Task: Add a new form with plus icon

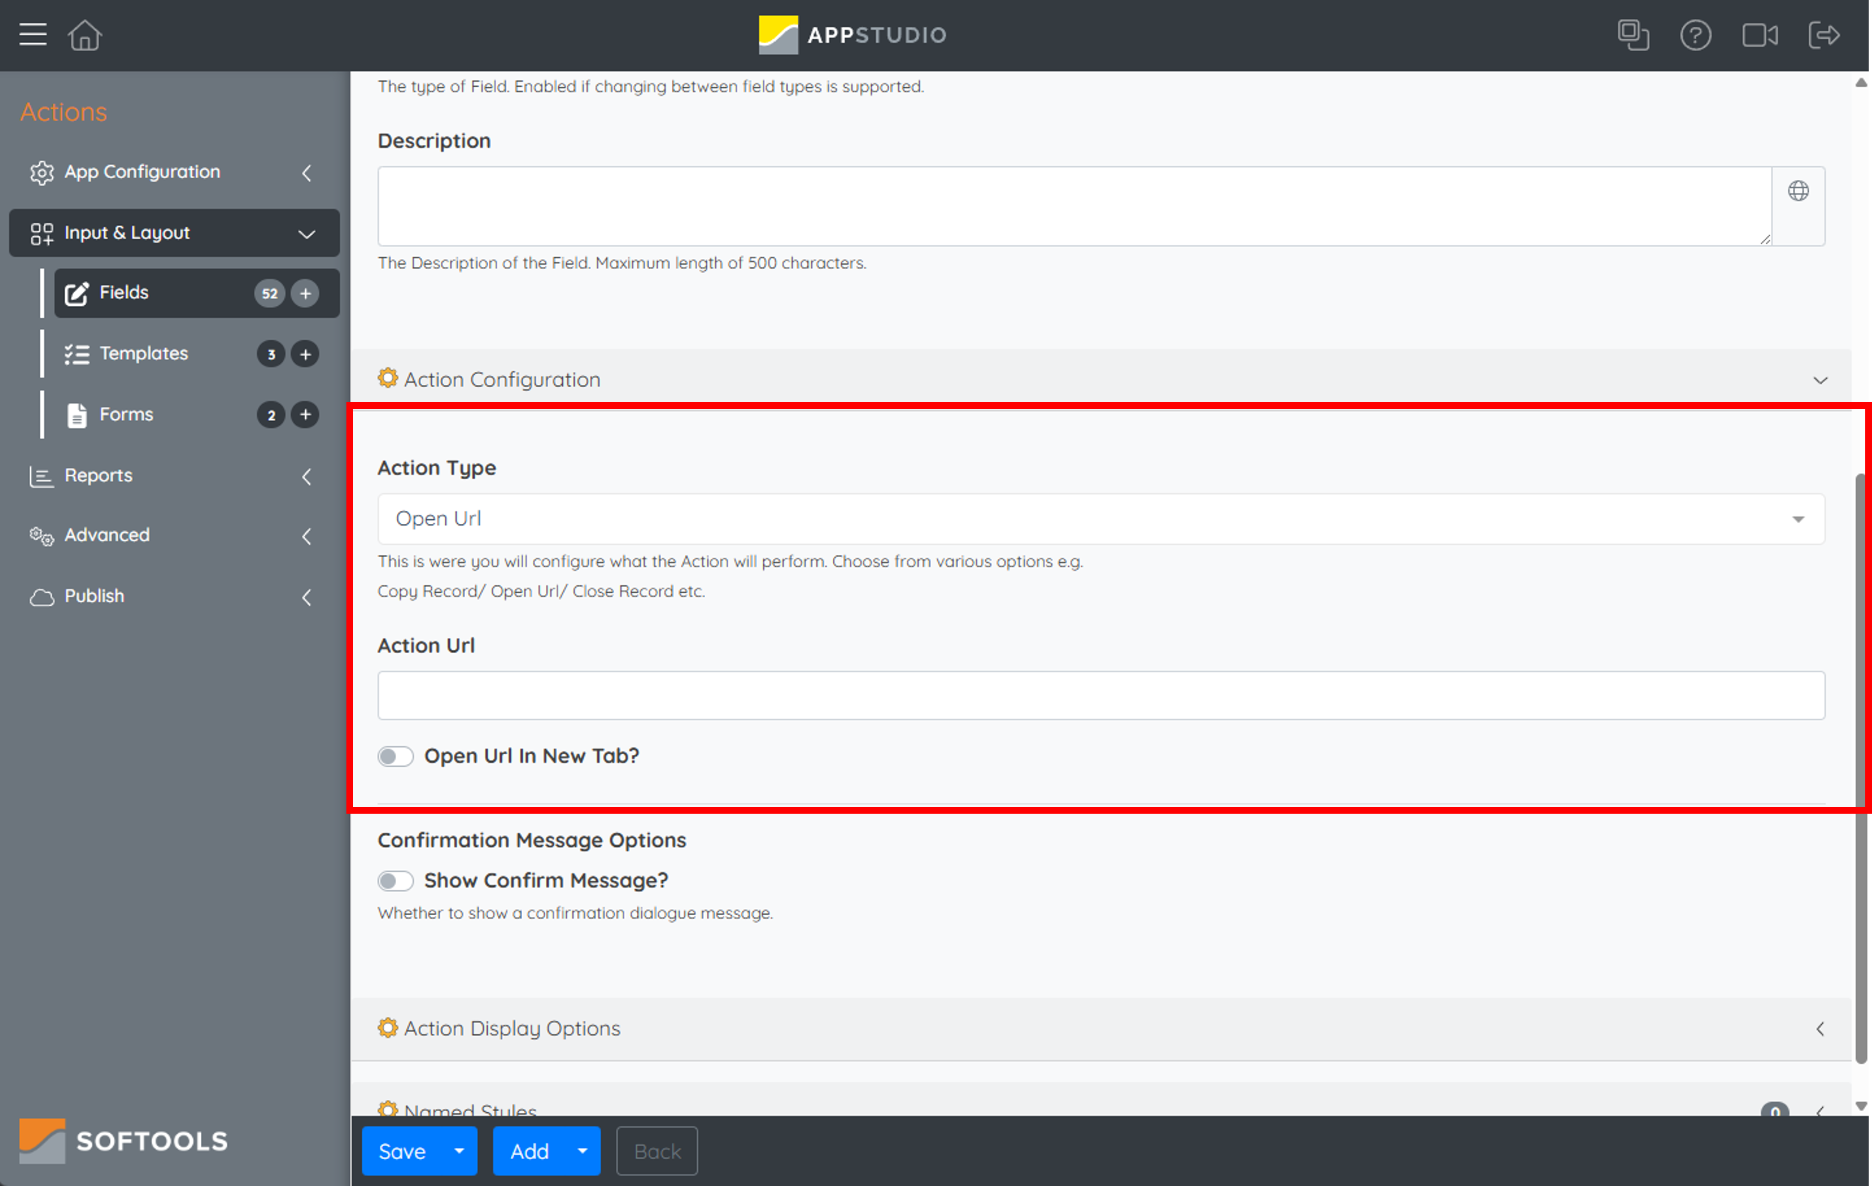Action: pos(306,415)
